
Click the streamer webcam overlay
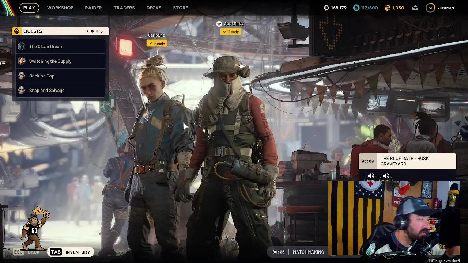click(394, 218)
